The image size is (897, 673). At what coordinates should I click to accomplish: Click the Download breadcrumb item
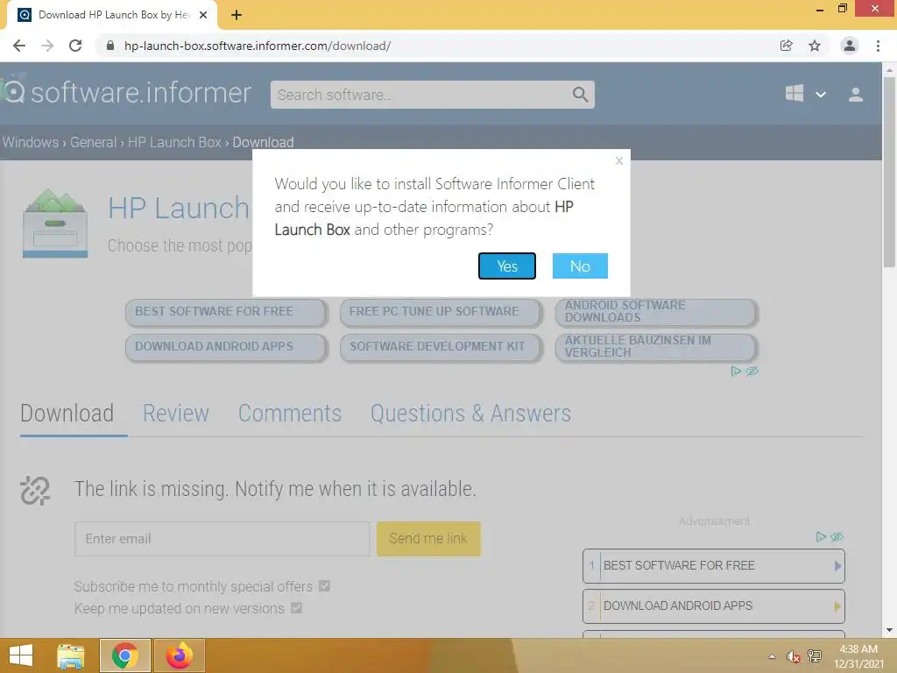click(263, 142)
